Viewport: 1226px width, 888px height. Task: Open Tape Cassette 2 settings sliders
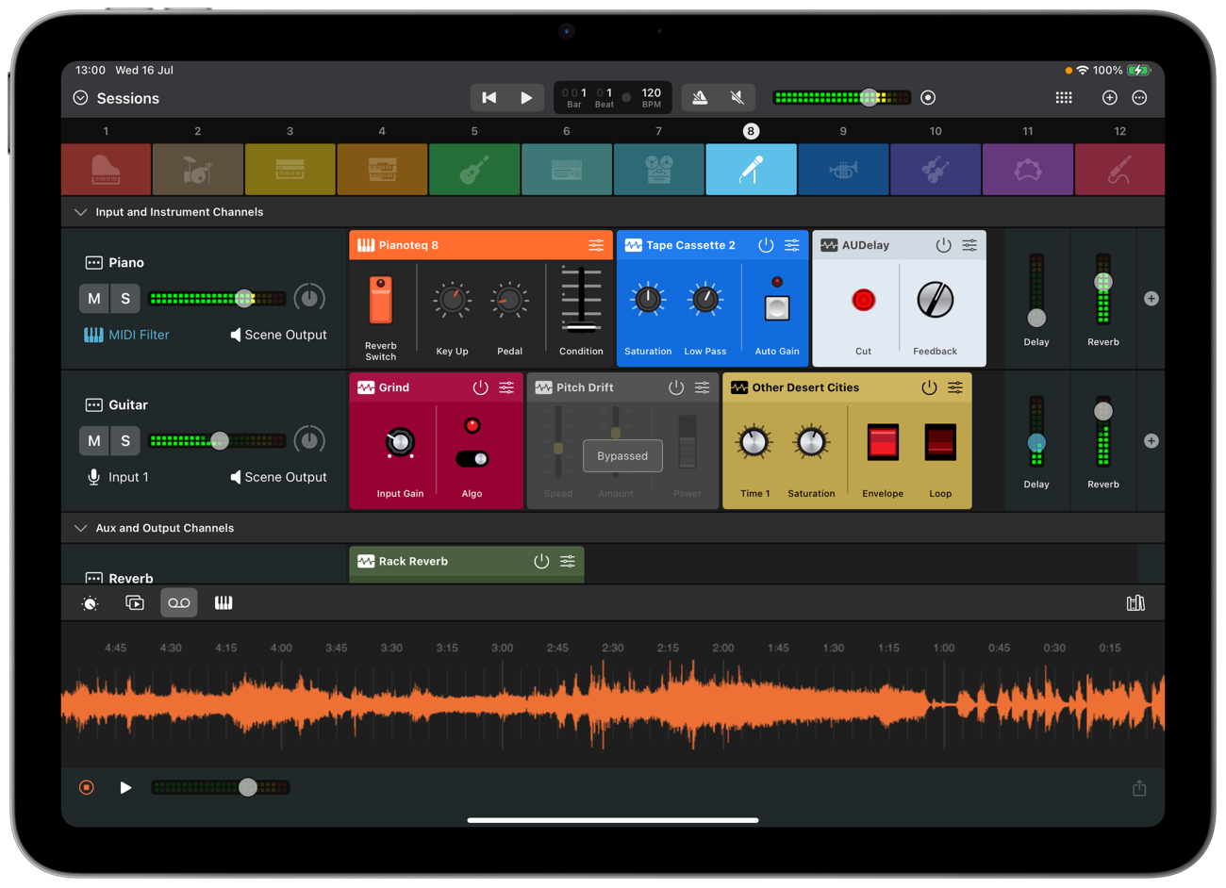tap(792, 245)
